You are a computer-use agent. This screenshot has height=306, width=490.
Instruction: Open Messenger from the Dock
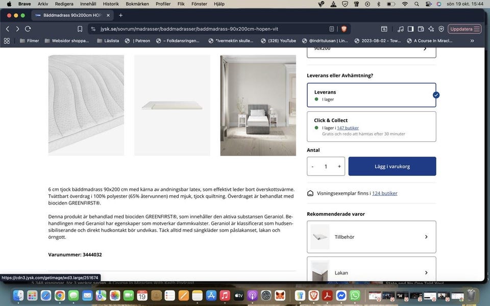[x=341, y=295]
